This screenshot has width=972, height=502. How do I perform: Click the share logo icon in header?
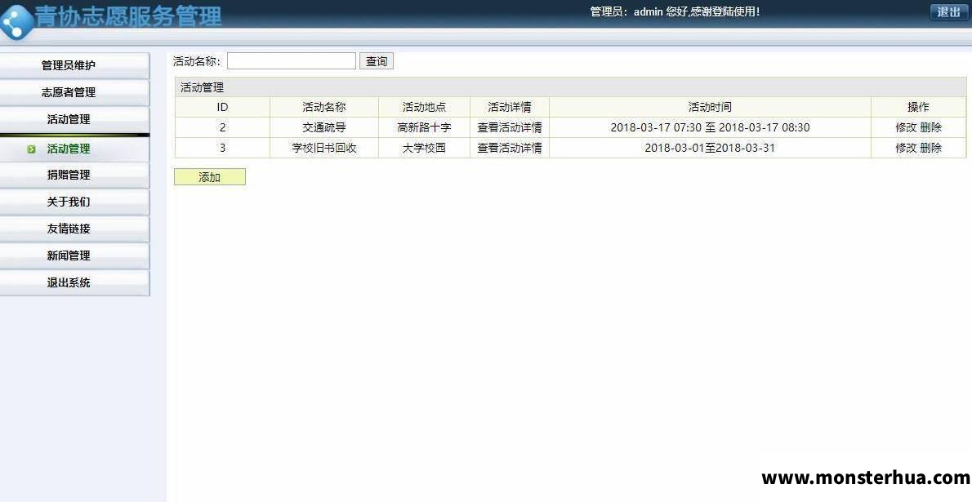tap(15, 22)
